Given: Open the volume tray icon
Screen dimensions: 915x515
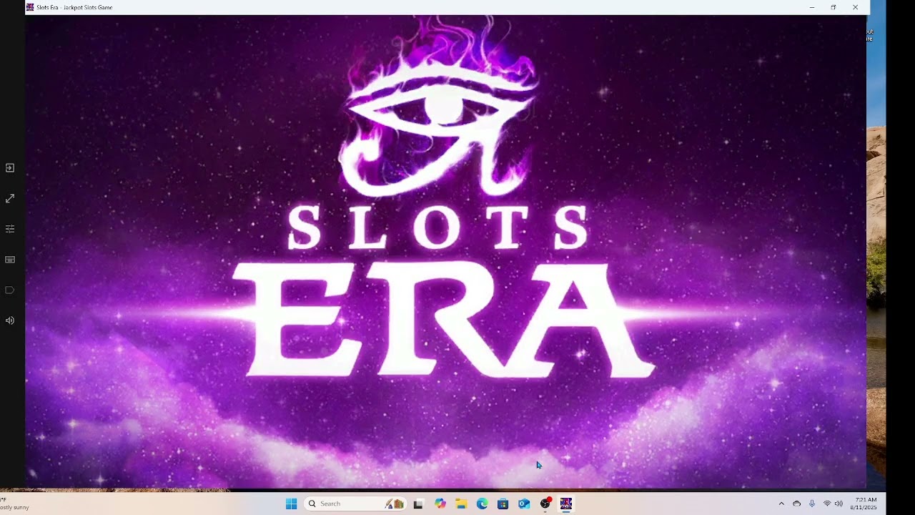Looking at the screenshot, I should coord(839,504).
